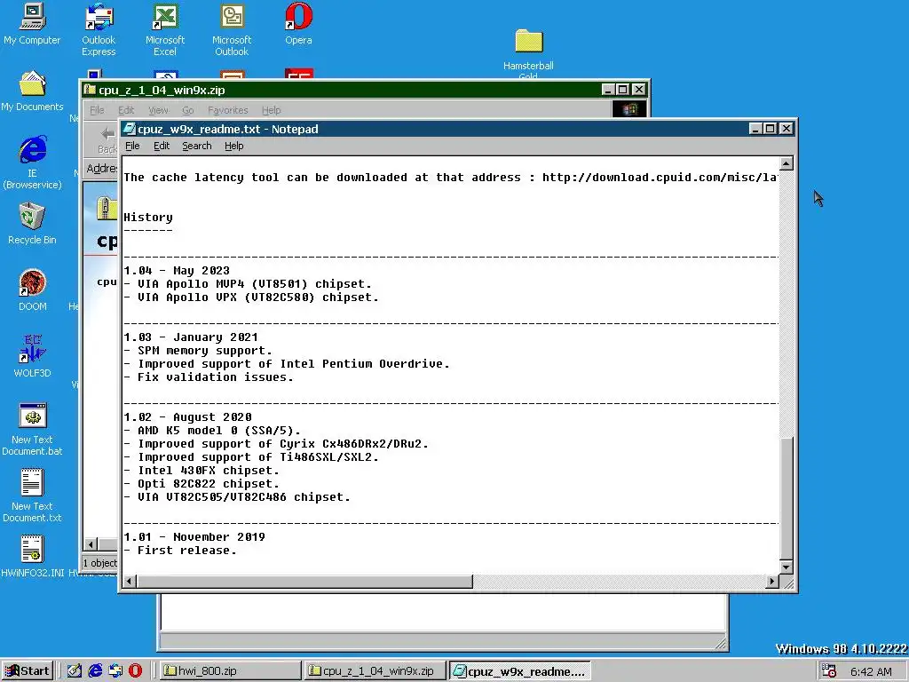Close the Notepad window
The height and width of the screenshot is (682, 909).
786,129
